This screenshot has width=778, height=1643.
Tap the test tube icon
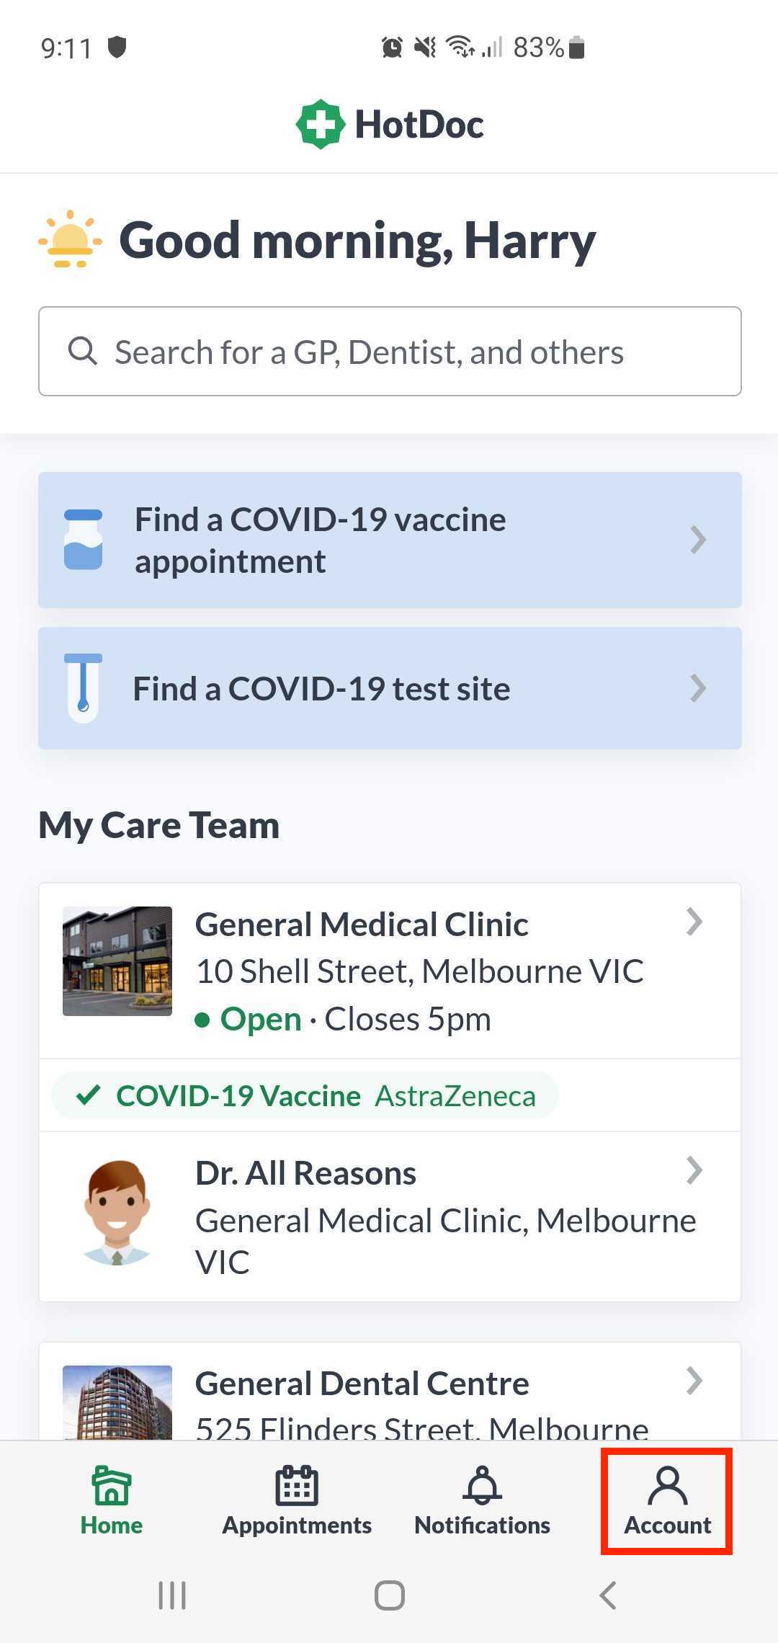[x=84, y=687]
